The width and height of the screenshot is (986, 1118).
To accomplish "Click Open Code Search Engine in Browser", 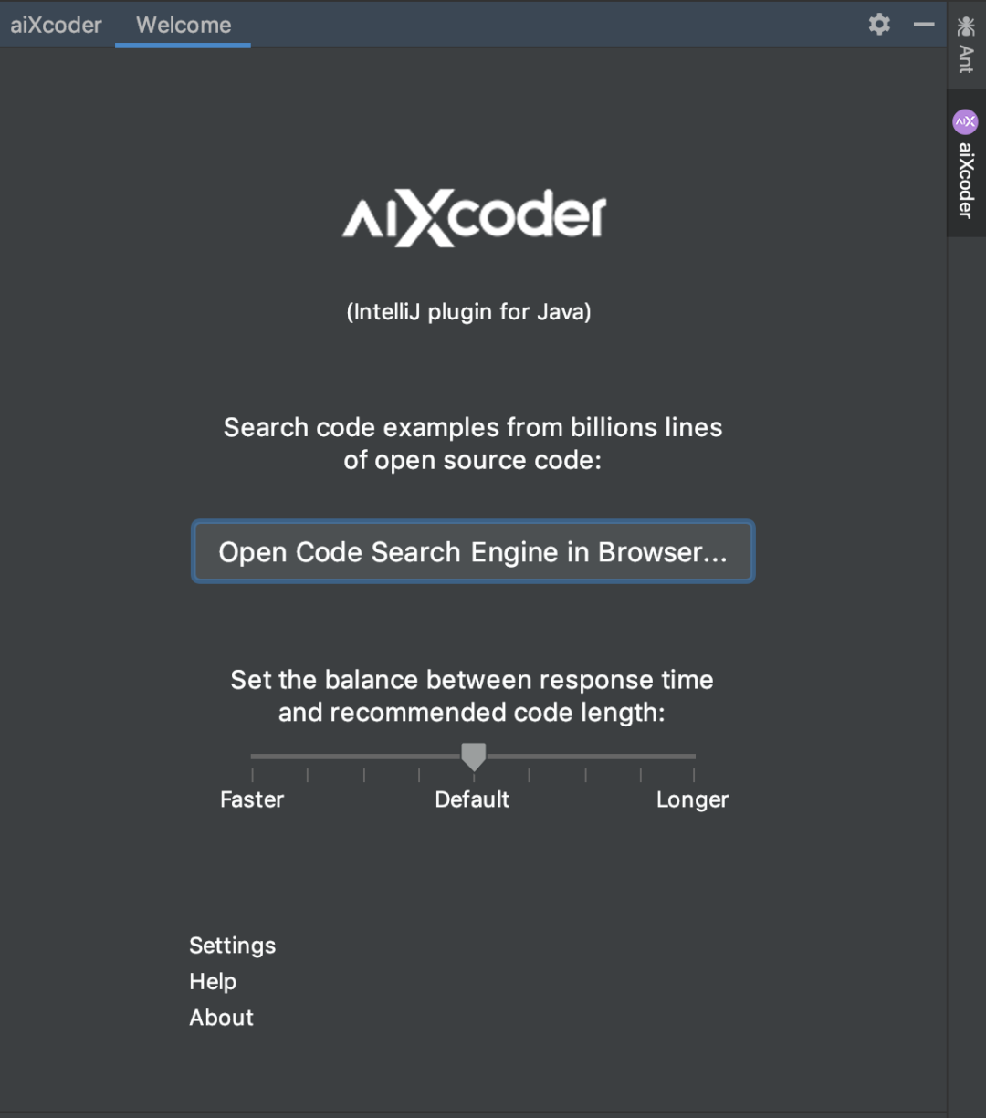I will pos(473,551).
